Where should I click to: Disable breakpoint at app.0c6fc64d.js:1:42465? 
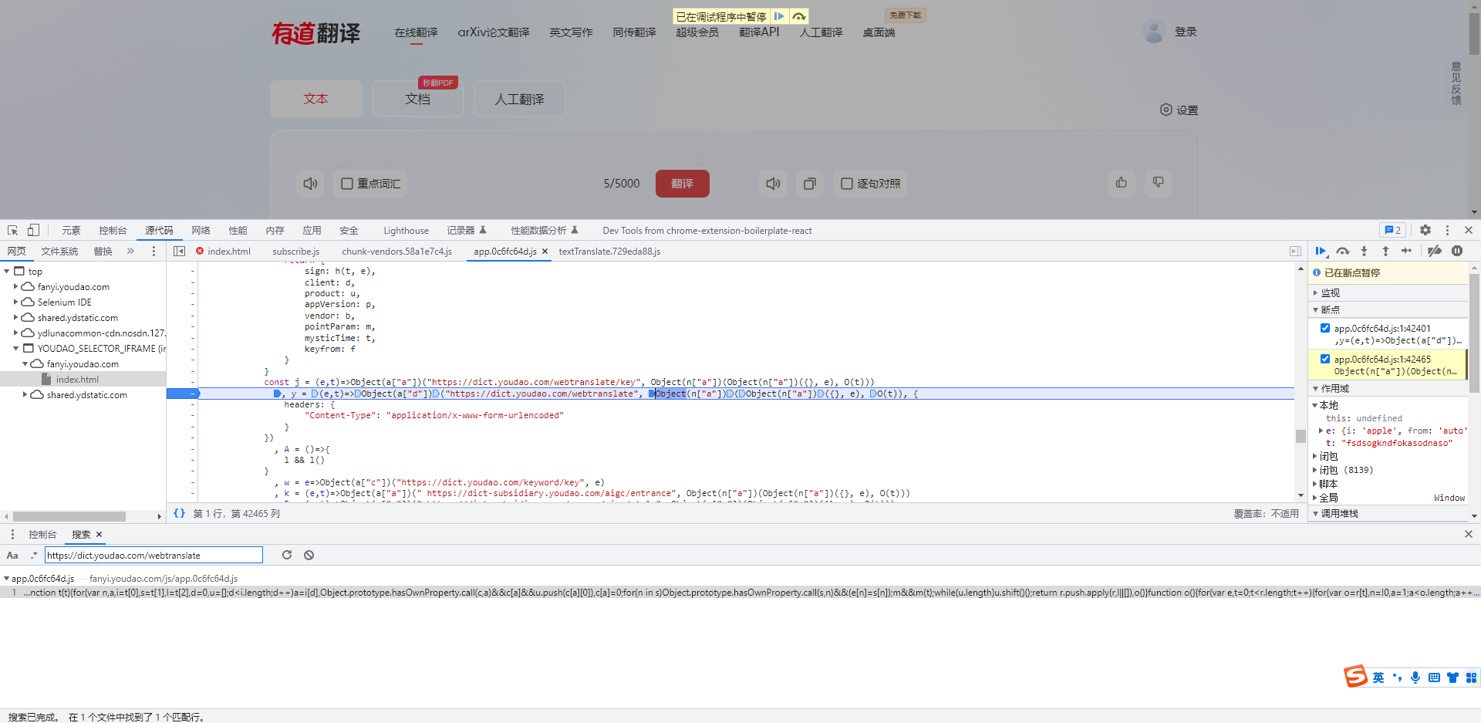coord(1325,359)
